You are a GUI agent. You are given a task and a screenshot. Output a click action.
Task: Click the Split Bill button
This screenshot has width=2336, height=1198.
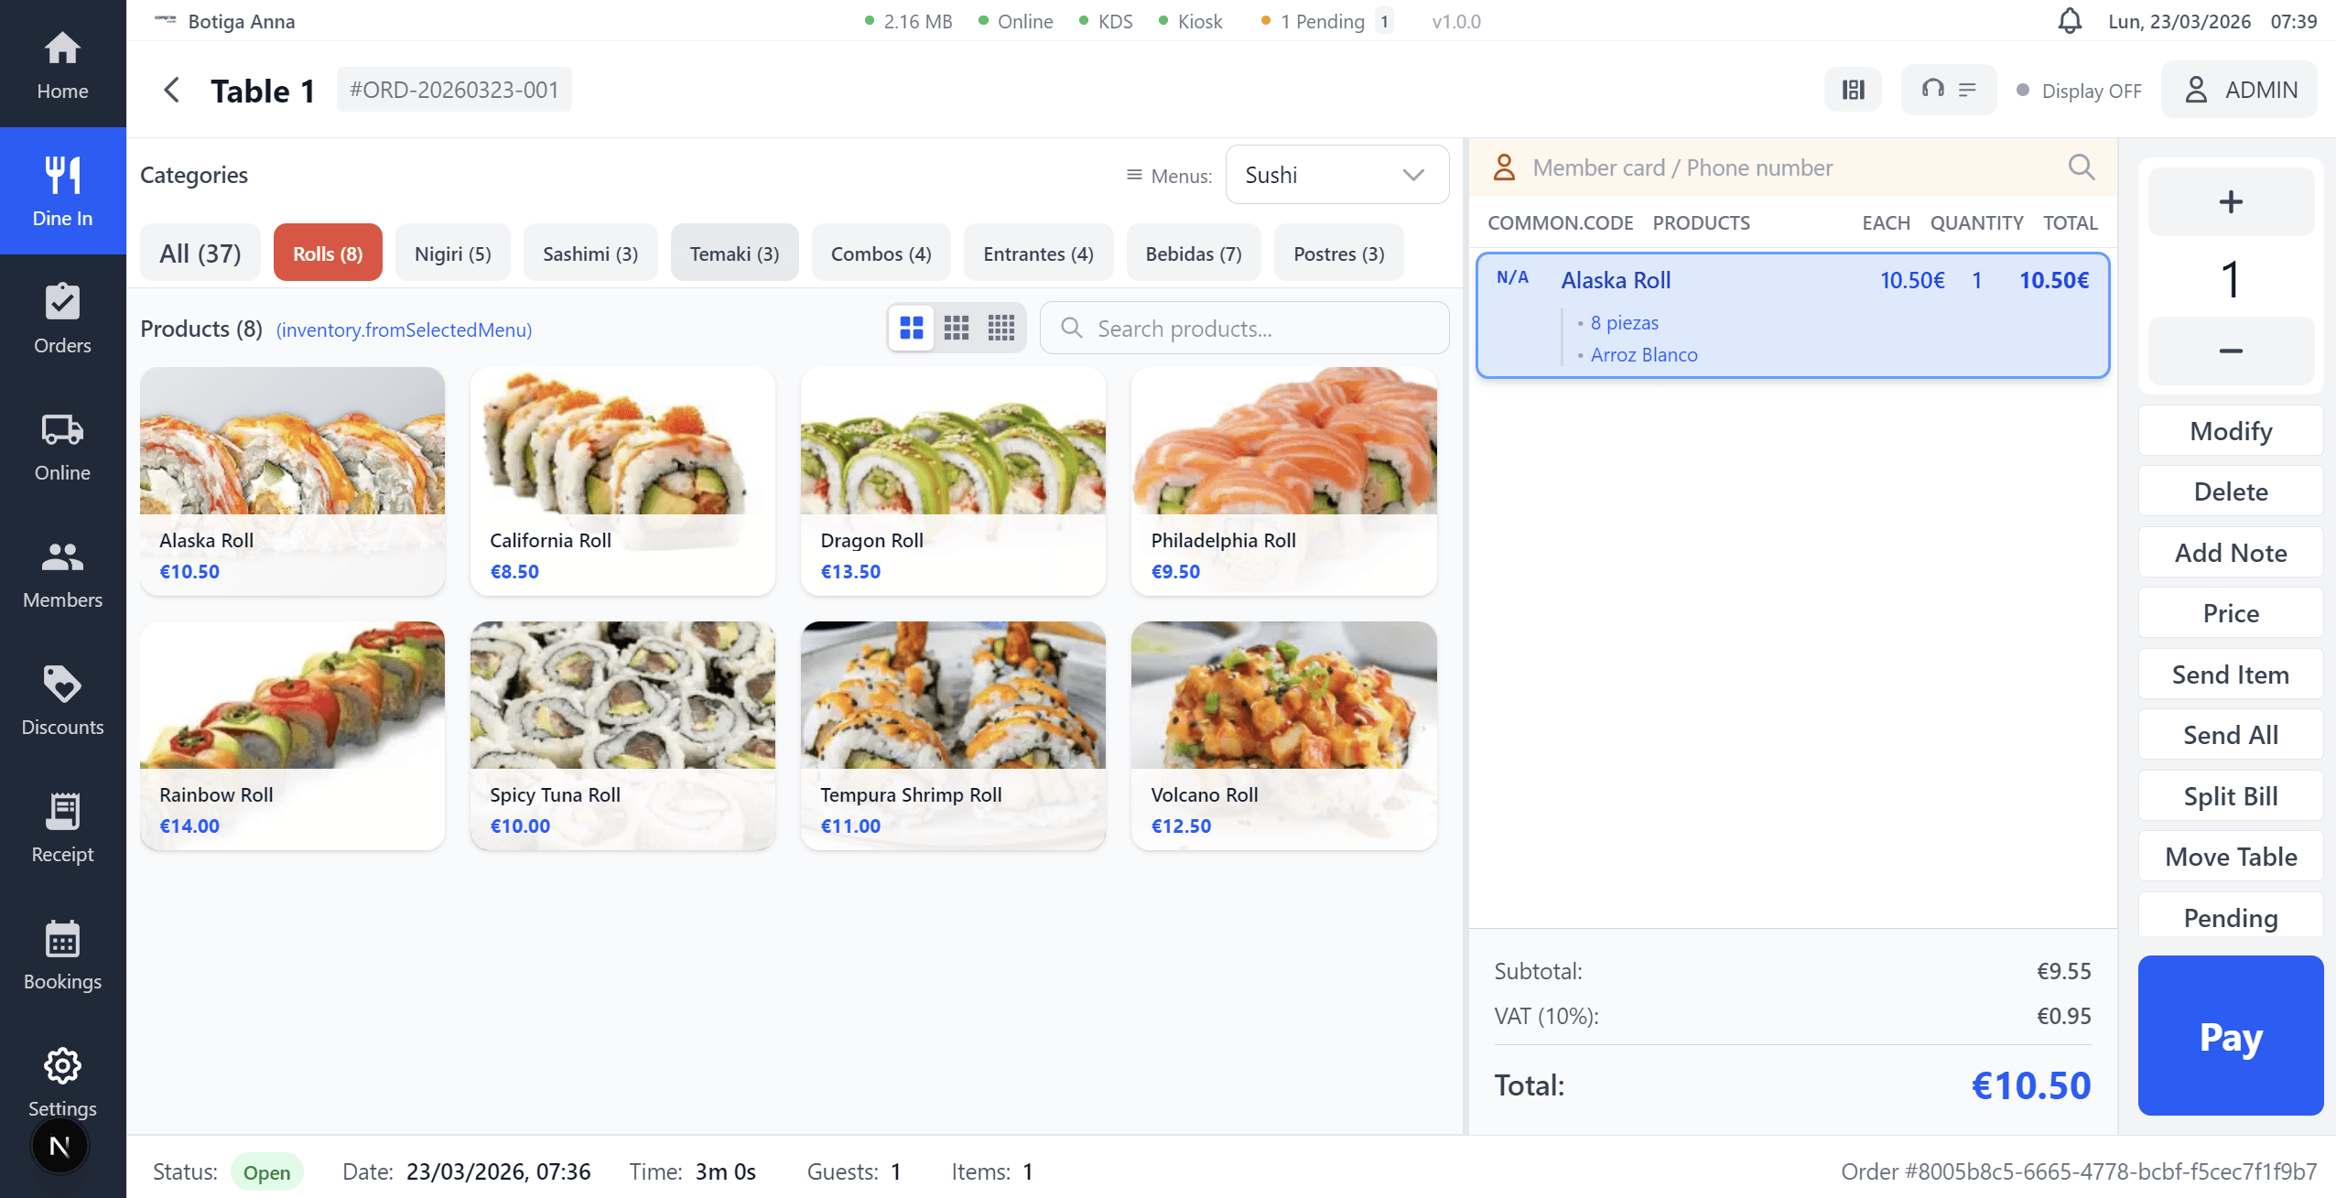click(2230, 796)
